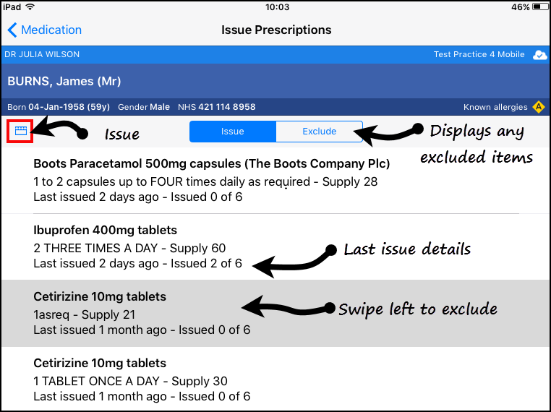Click the Issue Prescriptions page title
Viewport: 551px width, 412px height.
[x=276, y=30]
